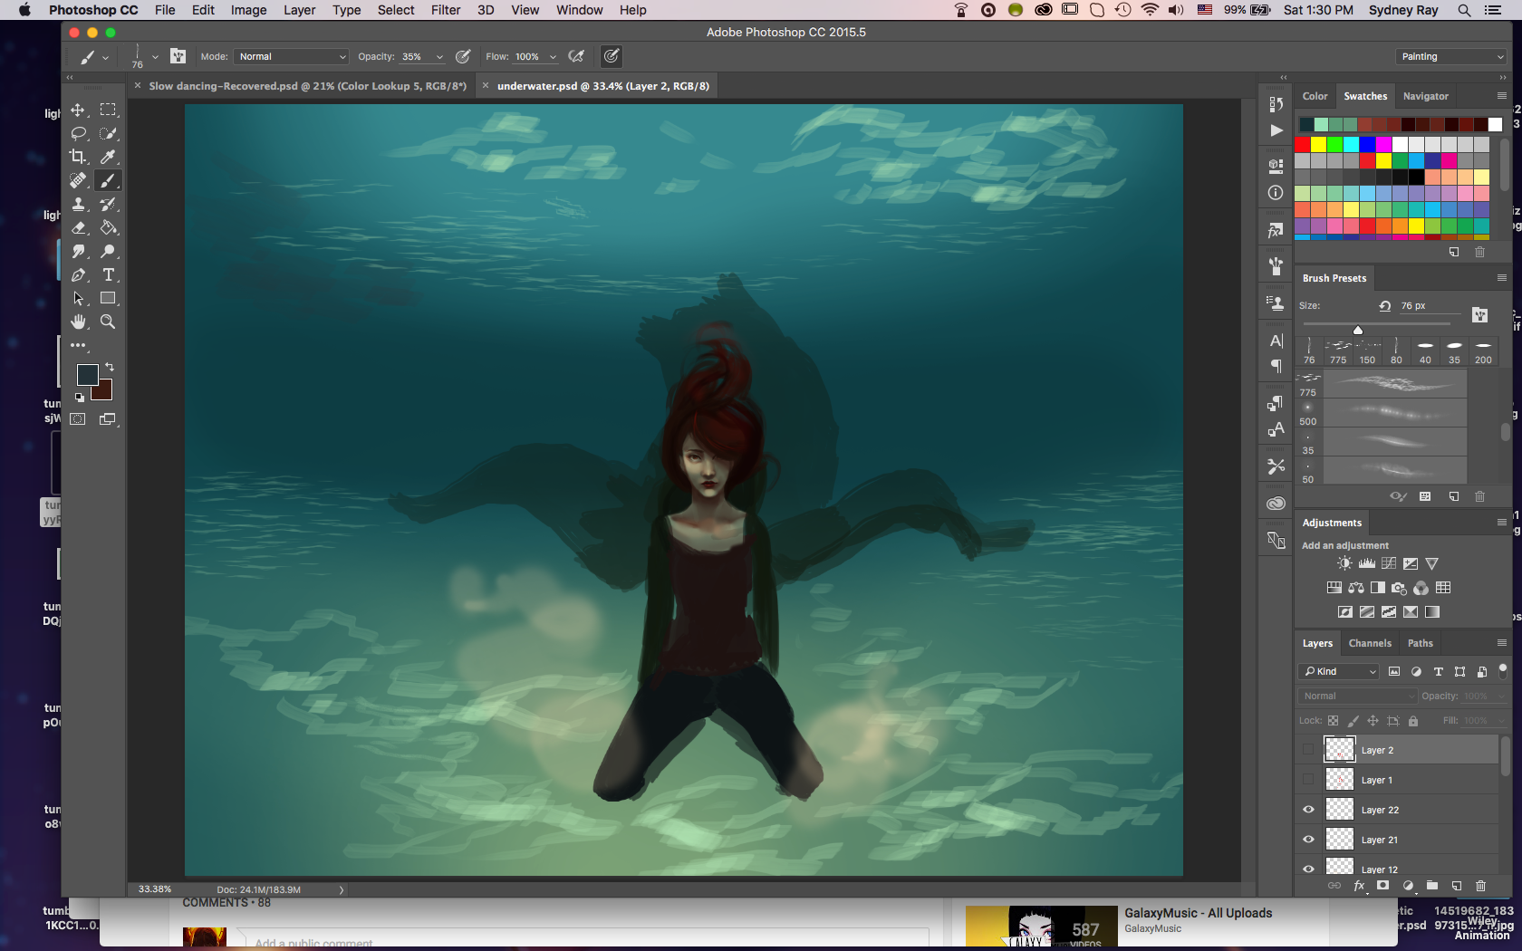Add Levels adjustment
The image size is (1522, 951).
pyautogui.click(x=1366, y=563)
